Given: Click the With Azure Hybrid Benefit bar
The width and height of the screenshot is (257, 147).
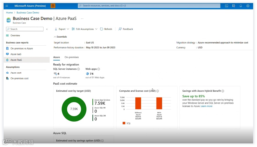Looking at the screenshot, I should tap(159, 103).
